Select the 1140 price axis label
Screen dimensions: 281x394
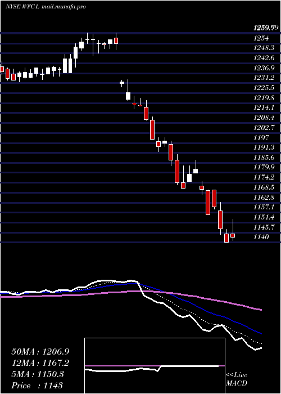tap(261, 237)
